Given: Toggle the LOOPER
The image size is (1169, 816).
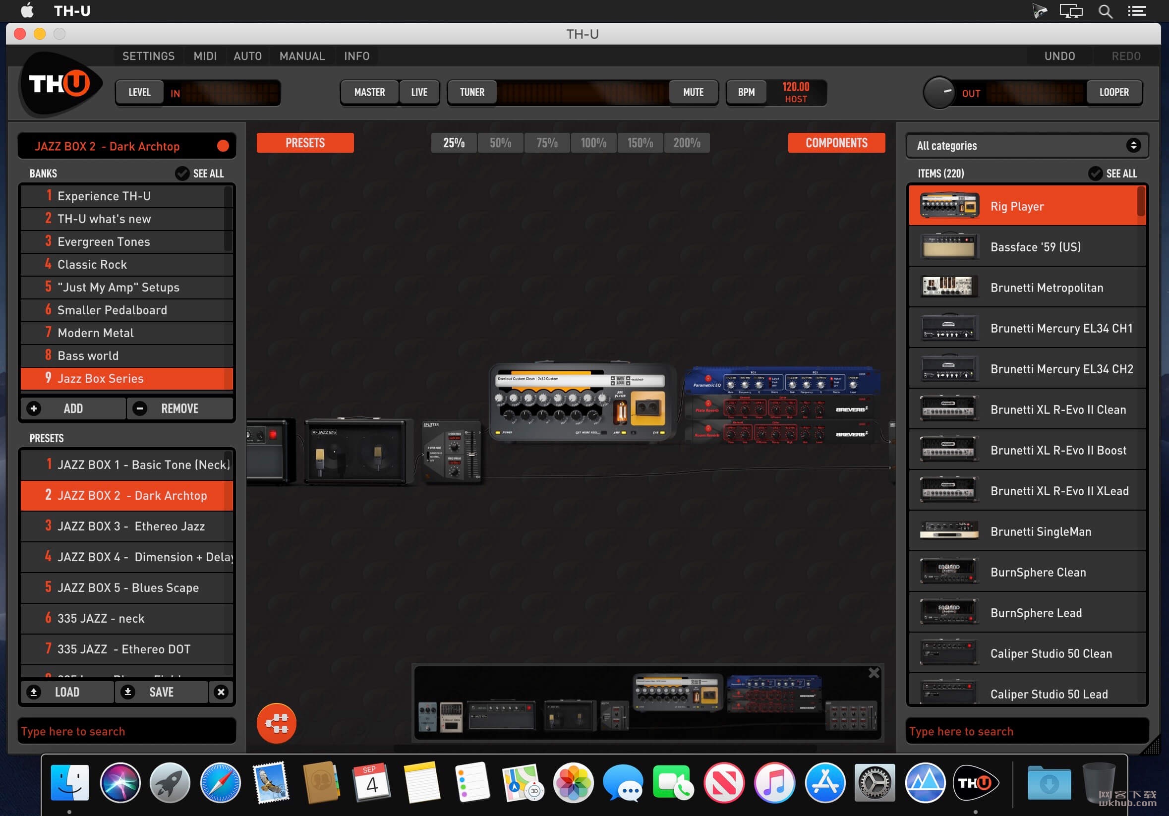Looking at the screenshot, I should tap(1113, 92).
